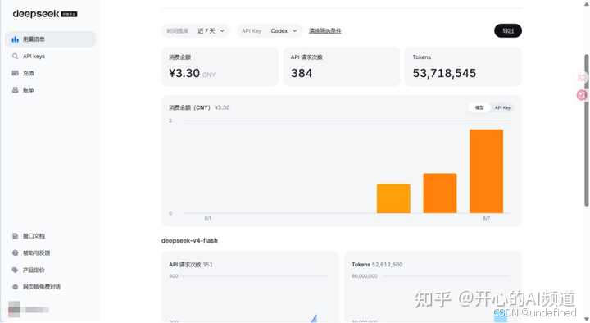The image size is (590, 323).
Task: Expand the API Key Codex dropdown
Action: click(270, 31)
